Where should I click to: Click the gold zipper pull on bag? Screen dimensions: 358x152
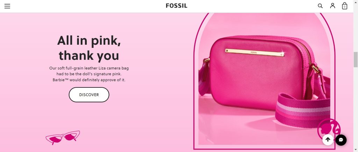click(316, 69)
